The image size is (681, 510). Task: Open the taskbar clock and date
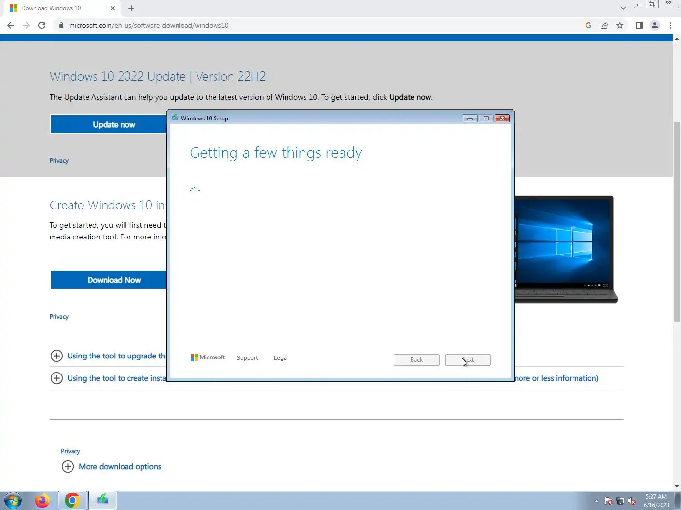[656, 501]
